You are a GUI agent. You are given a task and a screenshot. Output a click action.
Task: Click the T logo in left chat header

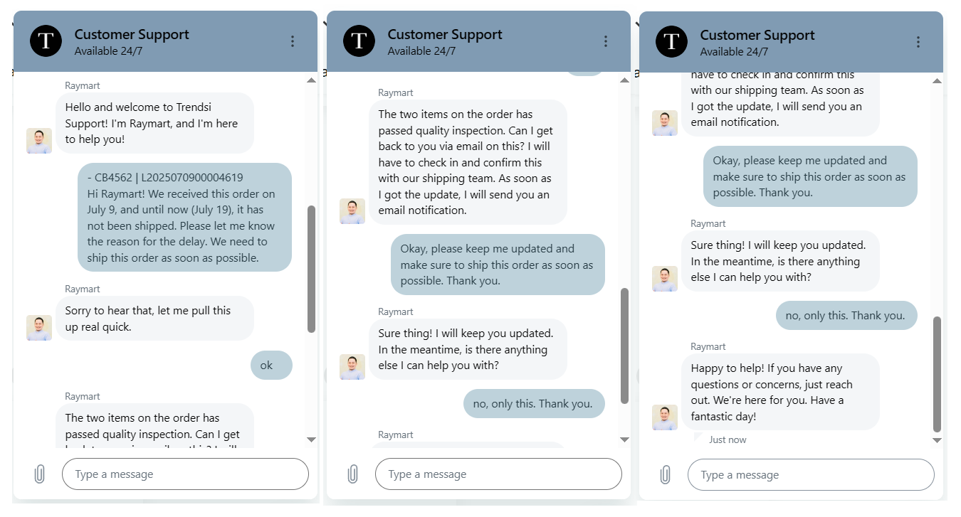tap(46, 41)
